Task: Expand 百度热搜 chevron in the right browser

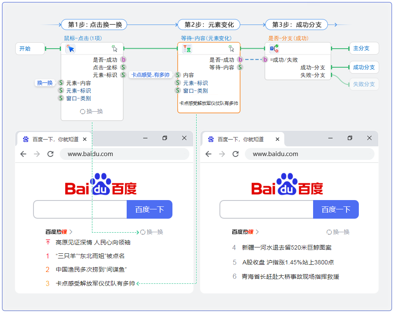Action: pyautogui.click(x=257, y=232)
